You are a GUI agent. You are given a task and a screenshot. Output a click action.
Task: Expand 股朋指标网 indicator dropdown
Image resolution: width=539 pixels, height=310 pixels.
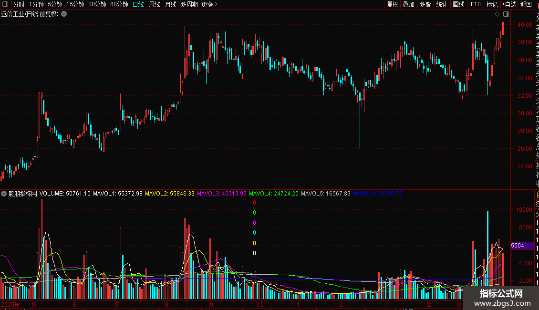coord(4,194)
